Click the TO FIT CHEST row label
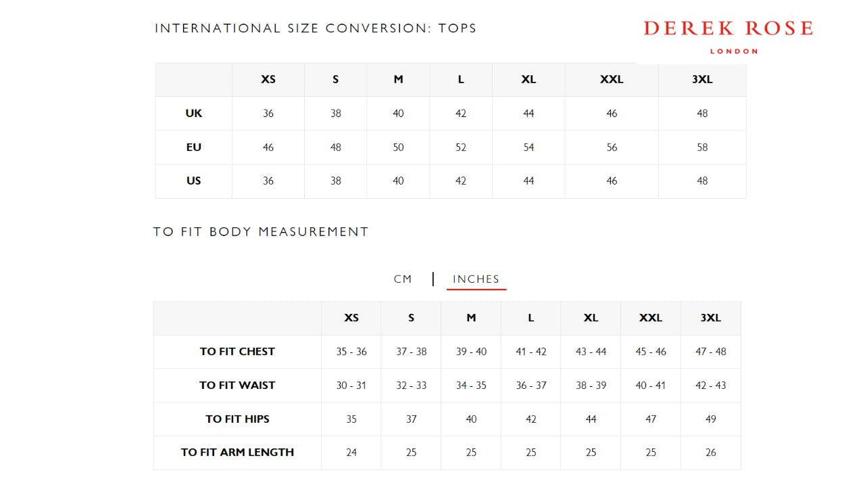 [237, 351]
